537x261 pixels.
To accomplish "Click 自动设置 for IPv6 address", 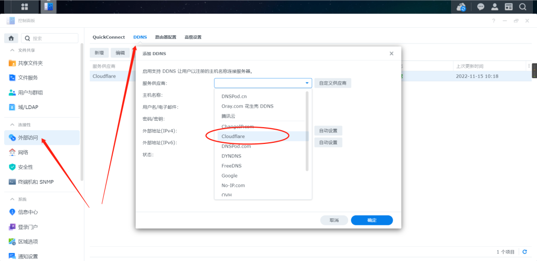I will [328, 142].
